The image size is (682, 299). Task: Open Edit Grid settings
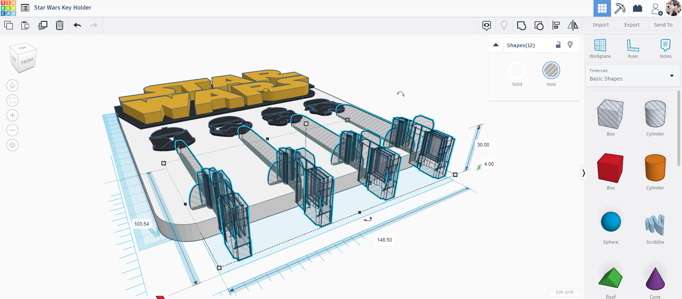[x=564, y=292]
